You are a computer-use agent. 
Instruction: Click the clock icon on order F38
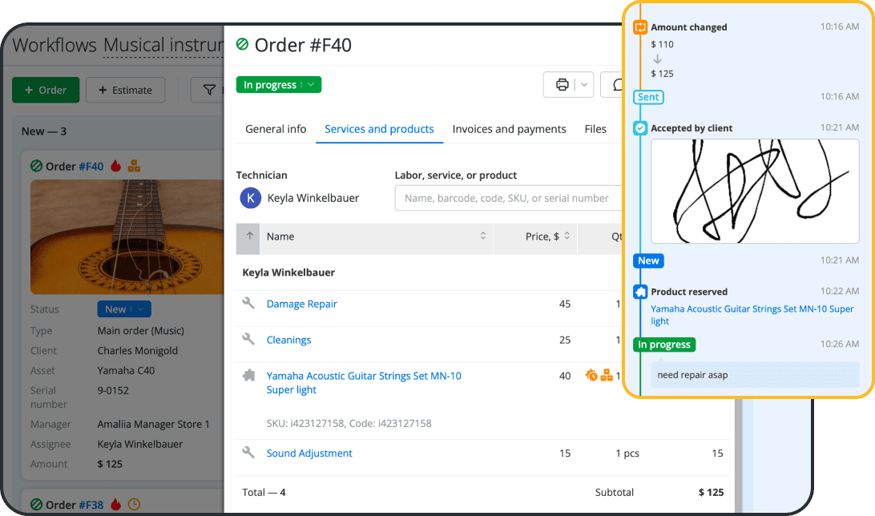coord(135,505)
